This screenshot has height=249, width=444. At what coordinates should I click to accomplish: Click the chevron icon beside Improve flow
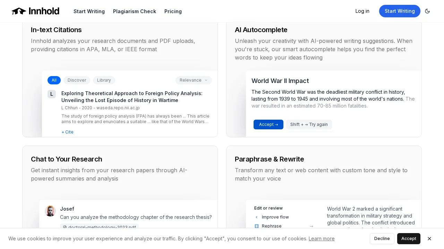[x=257, y=217]
